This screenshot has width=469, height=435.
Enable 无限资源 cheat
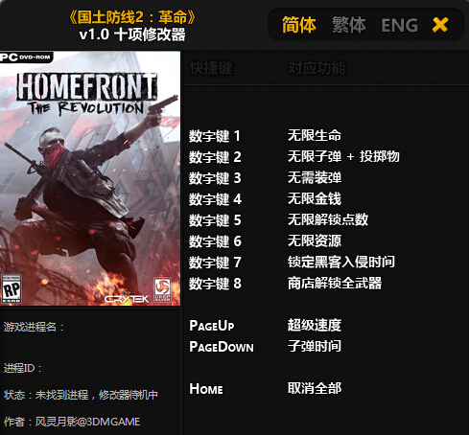point(315,240)
